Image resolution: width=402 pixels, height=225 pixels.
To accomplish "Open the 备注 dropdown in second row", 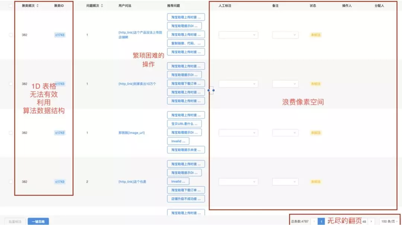I will click(285, 84).
